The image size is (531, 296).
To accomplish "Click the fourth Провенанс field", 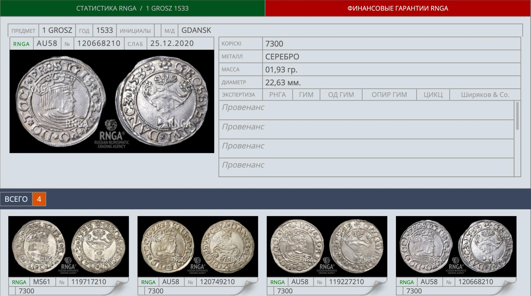I will point(366,167).
